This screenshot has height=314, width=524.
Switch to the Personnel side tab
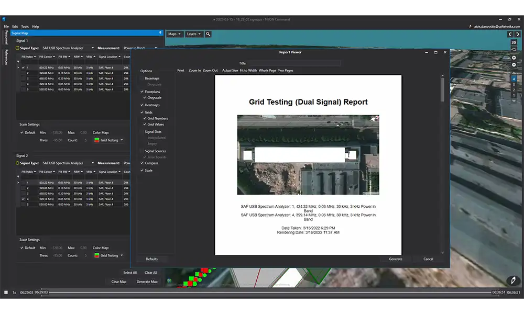[6, 37]
